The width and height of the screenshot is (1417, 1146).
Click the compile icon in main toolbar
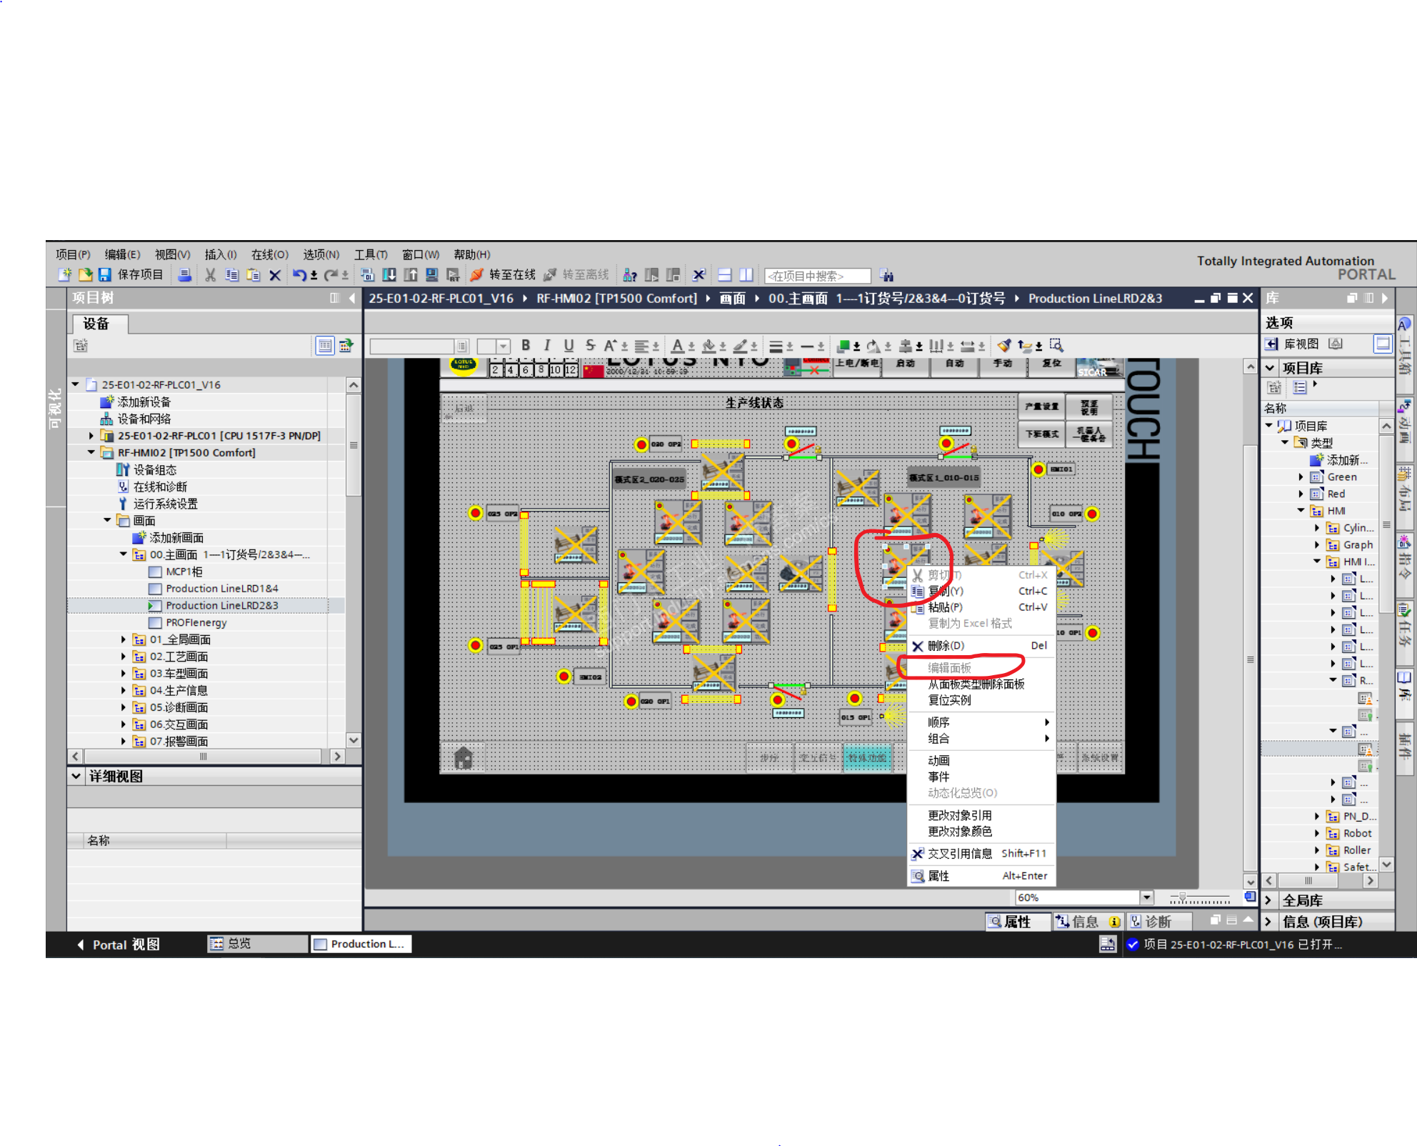367,275
